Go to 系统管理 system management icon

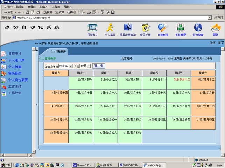point(181,28)
